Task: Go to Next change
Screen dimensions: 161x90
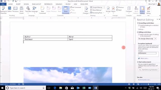Action: (x=119, y=10)
